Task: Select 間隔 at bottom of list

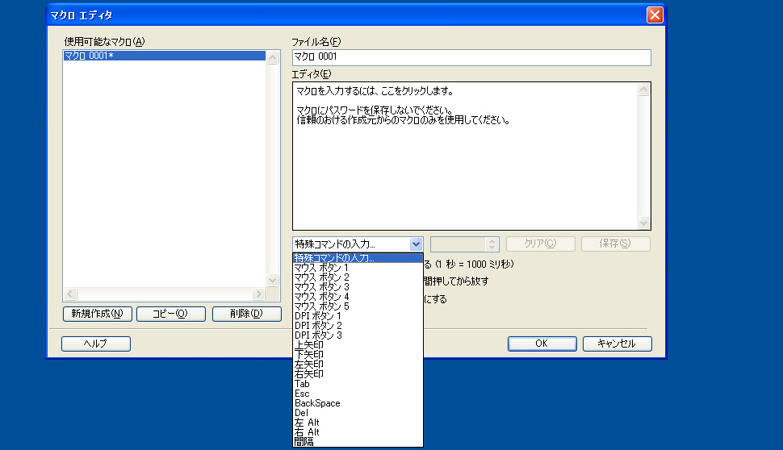Action: [x=304, y=441]
